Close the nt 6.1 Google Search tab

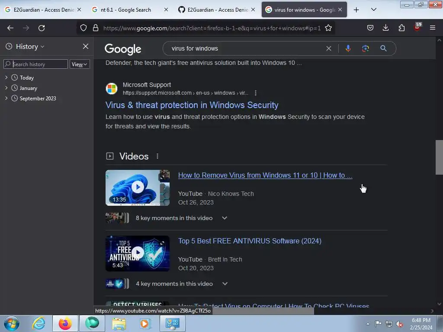click(166, 10)
